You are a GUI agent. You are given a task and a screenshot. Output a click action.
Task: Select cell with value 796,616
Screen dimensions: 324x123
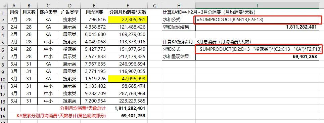94,19
